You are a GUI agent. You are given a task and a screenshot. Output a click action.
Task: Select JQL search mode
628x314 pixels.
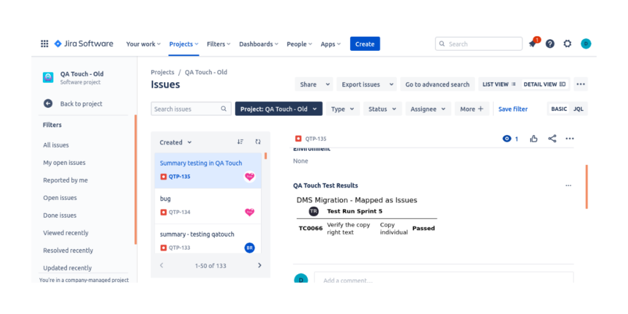coord(578,109)
